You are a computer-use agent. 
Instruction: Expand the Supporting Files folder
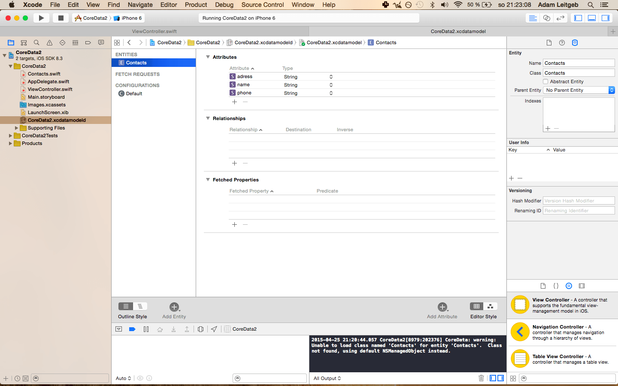pyautogui.click(x=16, y=128)
